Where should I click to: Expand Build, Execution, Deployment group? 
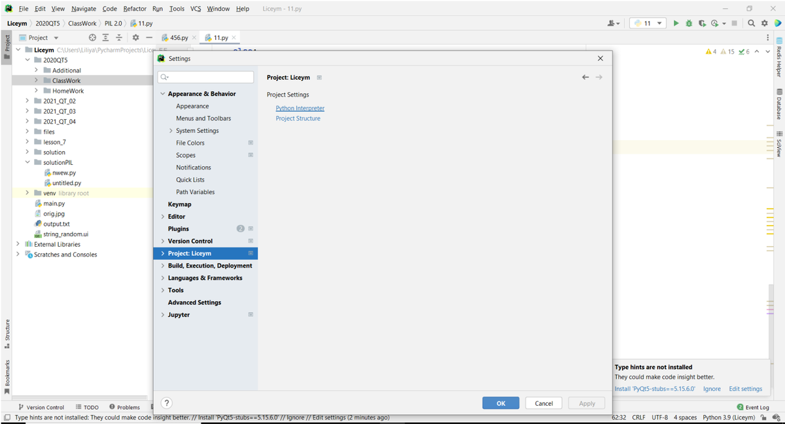163,265
